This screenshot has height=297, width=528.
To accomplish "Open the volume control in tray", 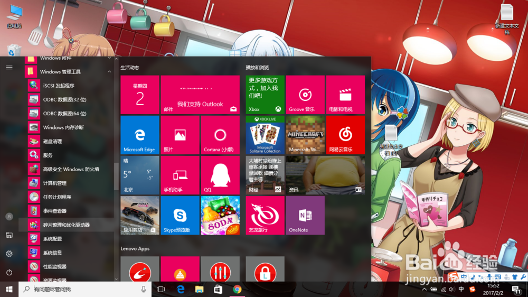I will click(x=451, y=289).
